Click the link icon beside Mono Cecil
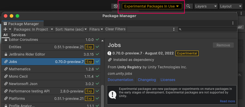 (x=6, y=76)
